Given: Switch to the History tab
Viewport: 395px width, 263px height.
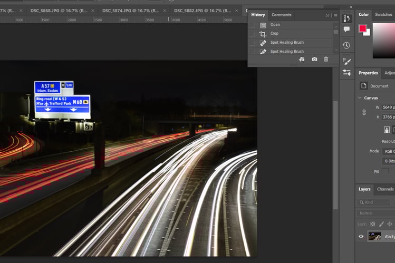Looking at the screenshot, I should click(258, 15).
